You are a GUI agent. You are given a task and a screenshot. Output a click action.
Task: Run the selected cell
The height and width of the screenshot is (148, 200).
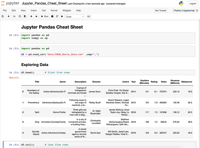(45, 16)
